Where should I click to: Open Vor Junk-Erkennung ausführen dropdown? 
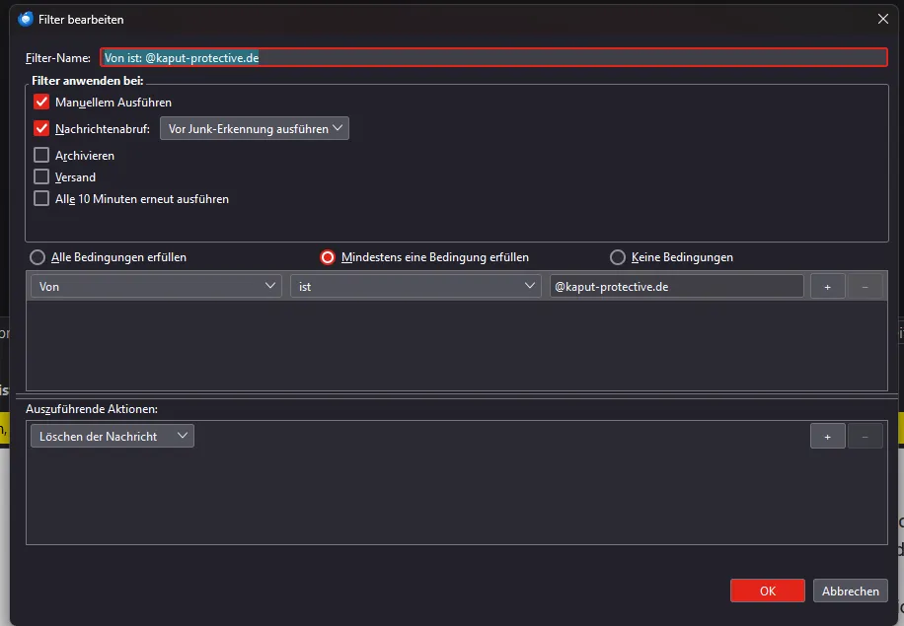255,128
